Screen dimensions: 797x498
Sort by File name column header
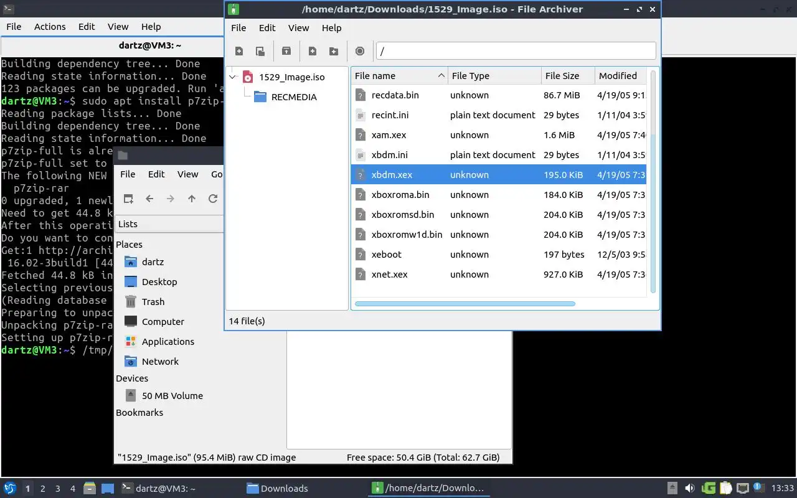[399, 76]
